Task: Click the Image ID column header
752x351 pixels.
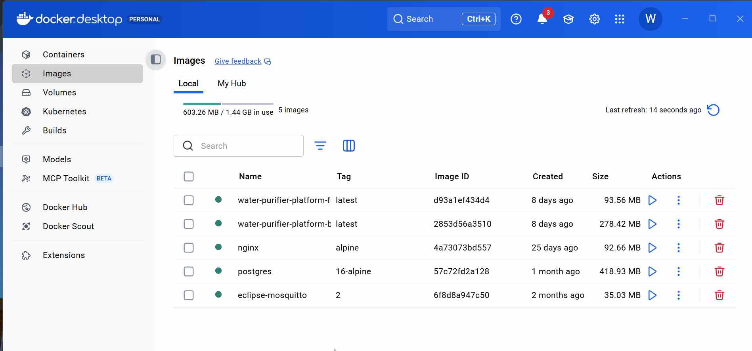Action: (452, 176)
